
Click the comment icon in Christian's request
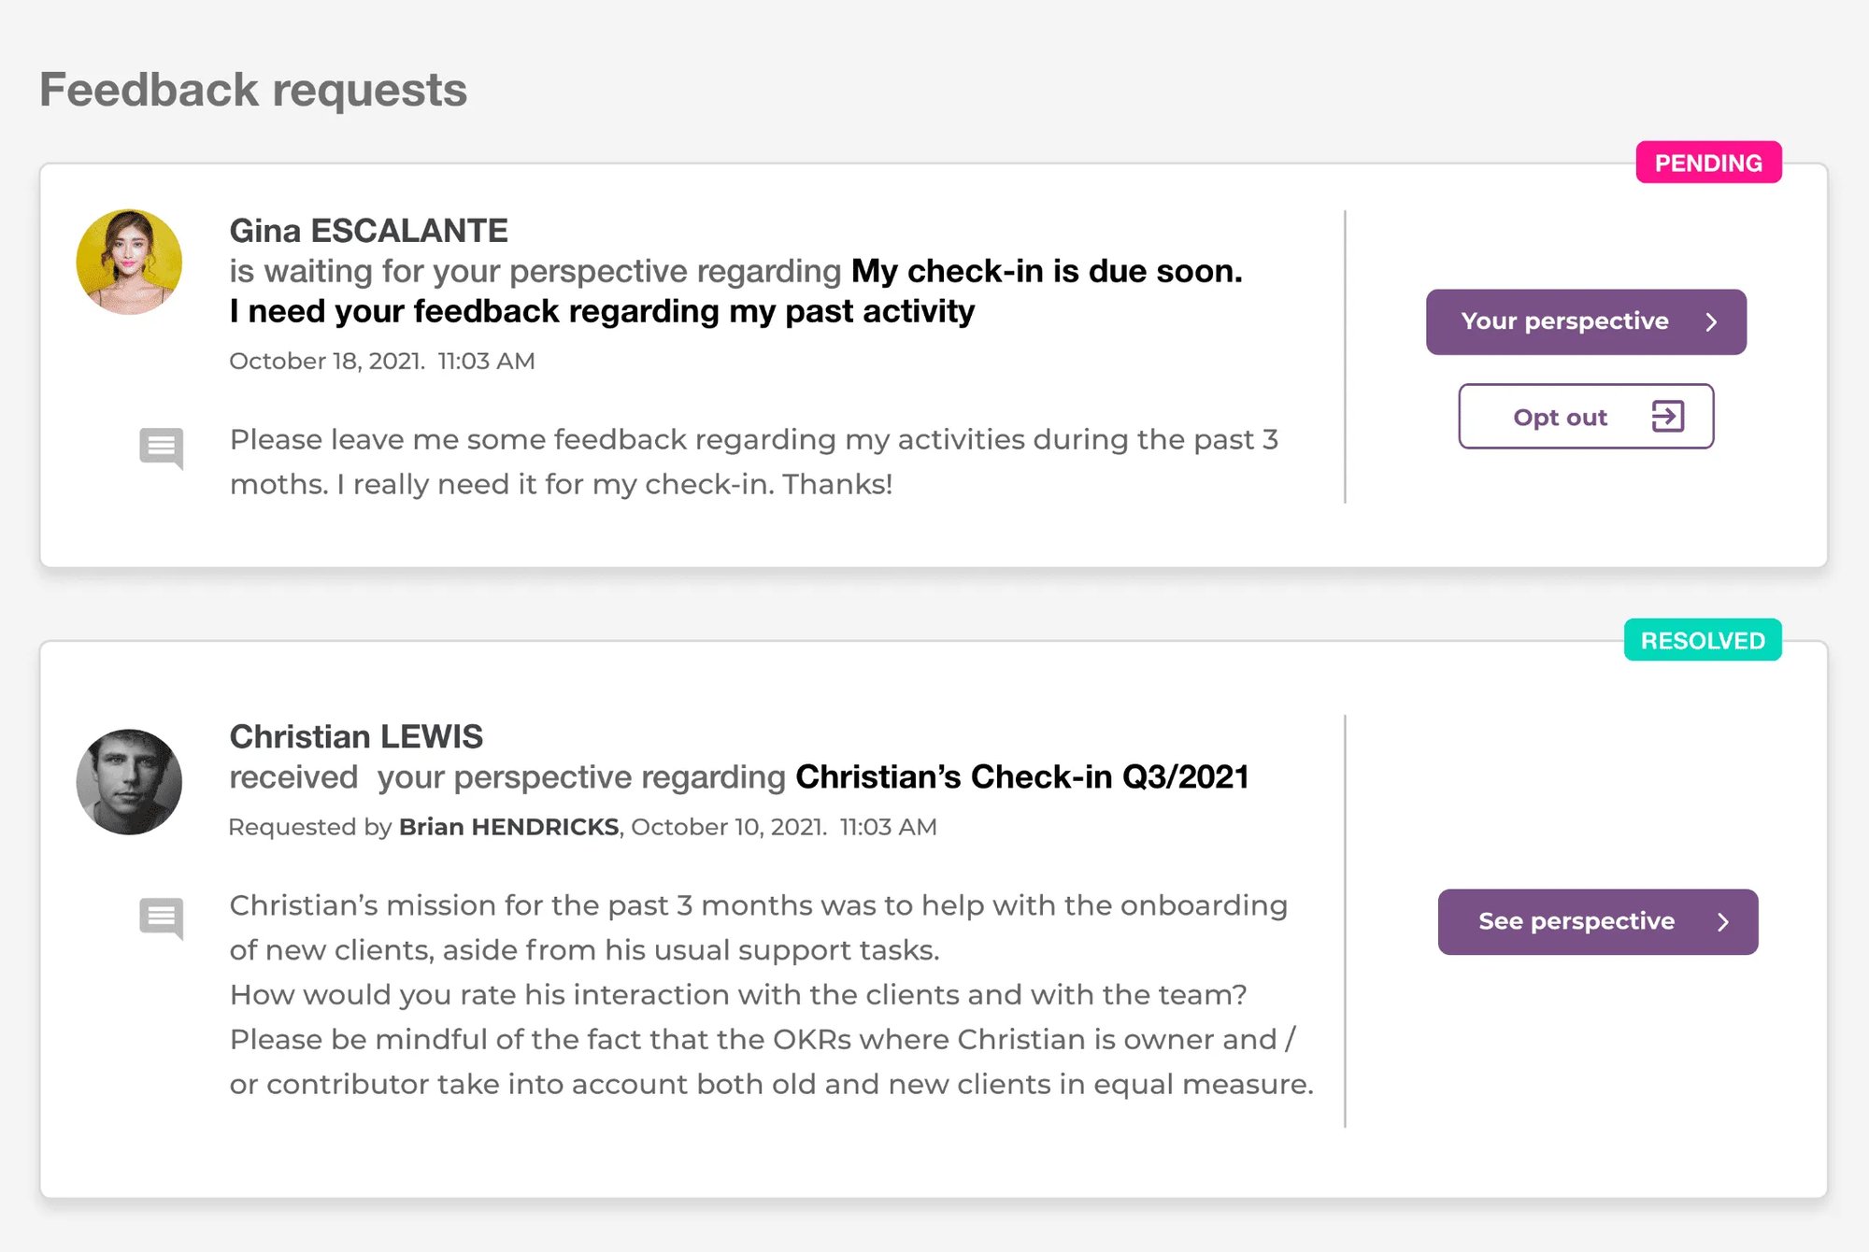click(x=161, y=918)
